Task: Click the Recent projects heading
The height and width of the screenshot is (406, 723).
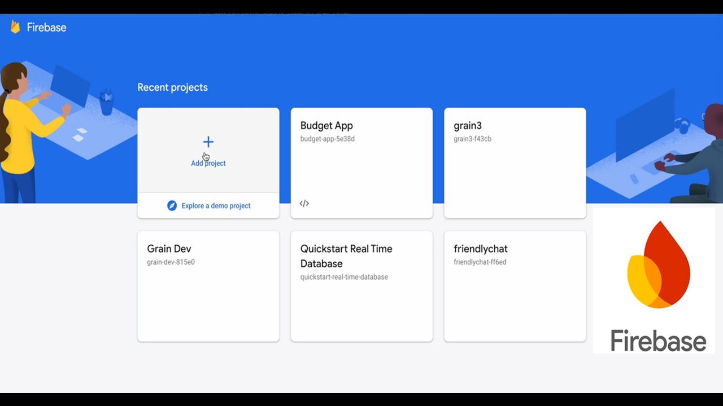Action: (x=173, y=87)
